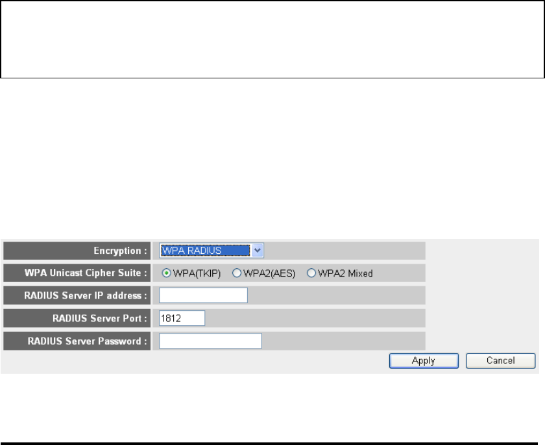Click the 'RADIUS Server Password :' label

(87, 341)
